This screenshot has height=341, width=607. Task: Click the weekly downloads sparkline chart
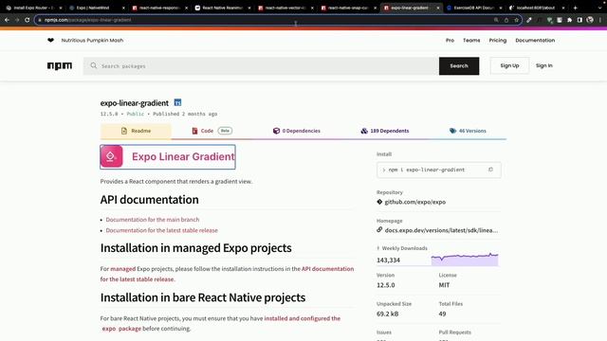[x=465, y=259]
